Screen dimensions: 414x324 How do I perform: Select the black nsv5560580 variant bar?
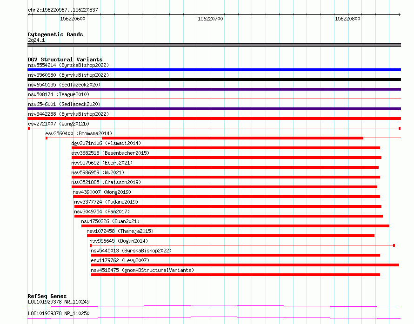(214, 79)
